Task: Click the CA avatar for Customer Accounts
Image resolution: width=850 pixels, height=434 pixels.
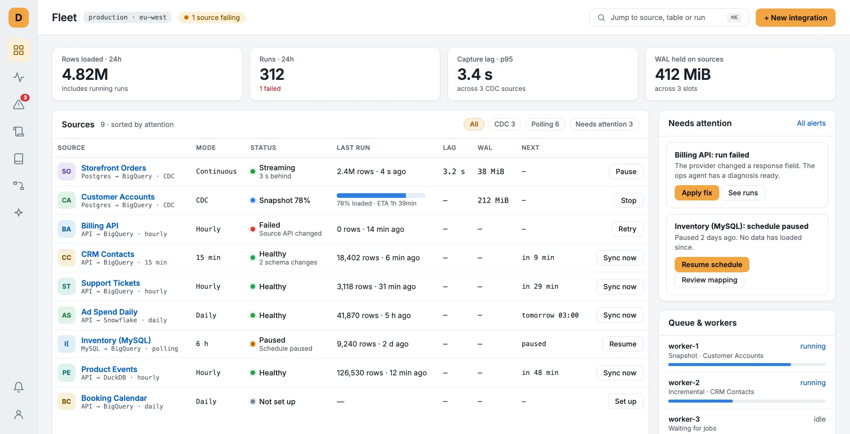Action: pyautogui.click(x=67, y=200)
